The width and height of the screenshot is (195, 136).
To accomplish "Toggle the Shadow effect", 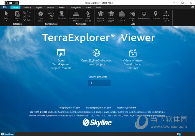I will pos(62,15).
